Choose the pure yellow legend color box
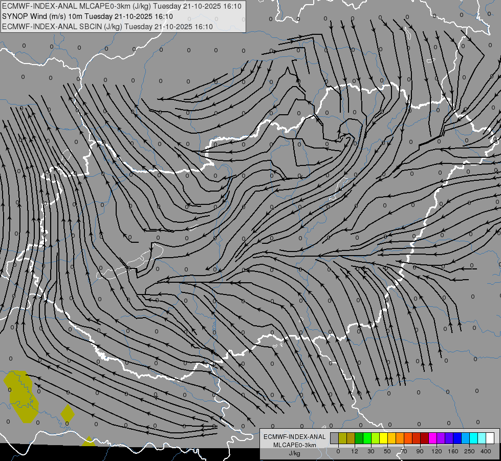This screenshot has width=501, height=461. [384, 438]
